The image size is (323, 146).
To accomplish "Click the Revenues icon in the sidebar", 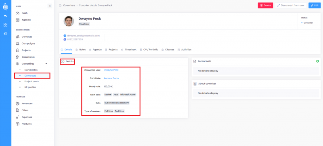I will 17,103.
